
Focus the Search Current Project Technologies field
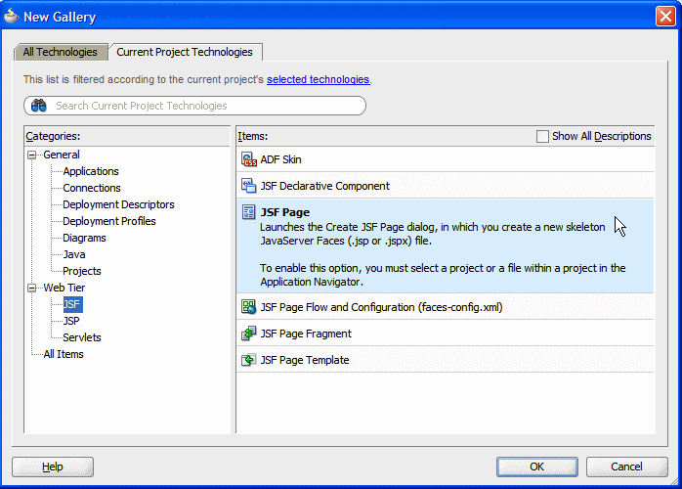point(194,106)
